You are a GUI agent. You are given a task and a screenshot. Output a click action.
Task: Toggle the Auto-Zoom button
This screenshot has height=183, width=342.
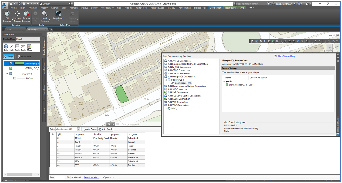[89, 129]
